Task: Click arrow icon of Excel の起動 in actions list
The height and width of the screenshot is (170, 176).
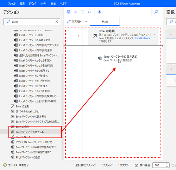Action: (12, 106)
